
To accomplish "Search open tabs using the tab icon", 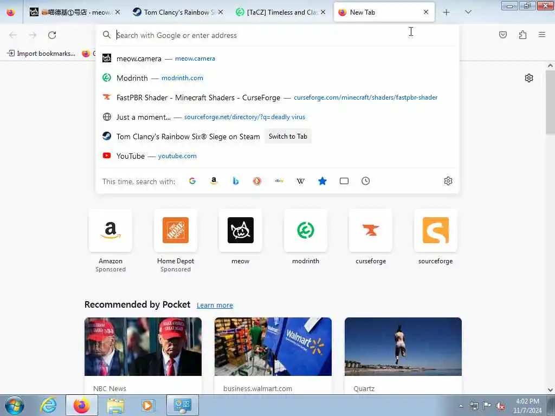I will (344, 181).
